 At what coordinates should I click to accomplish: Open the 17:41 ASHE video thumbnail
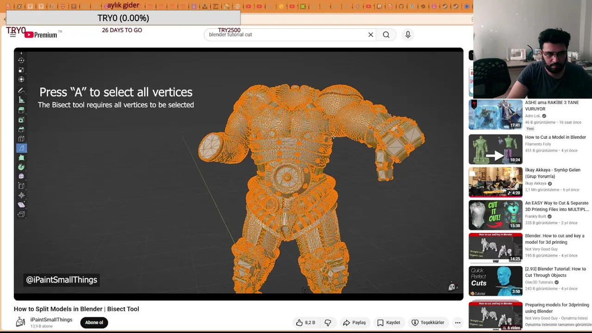[495, 115]
